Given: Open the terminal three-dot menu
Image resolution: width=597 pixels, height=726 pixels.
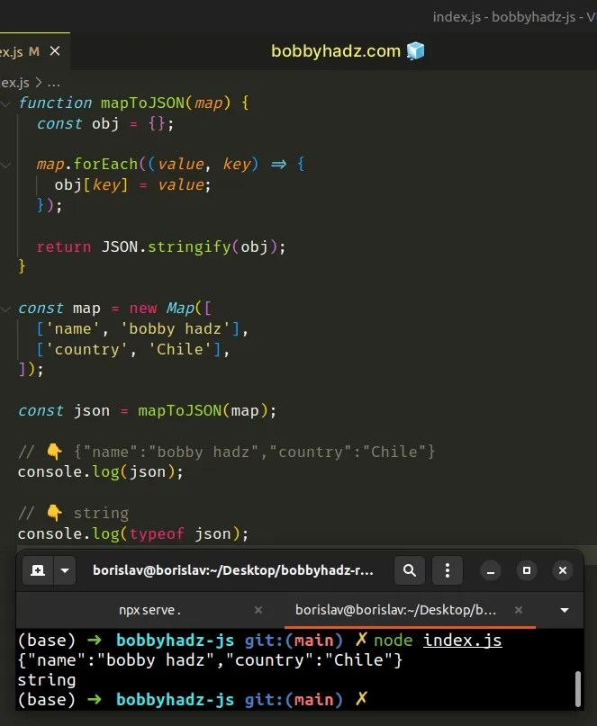Looking at the screenshot, I should [448, 570].
